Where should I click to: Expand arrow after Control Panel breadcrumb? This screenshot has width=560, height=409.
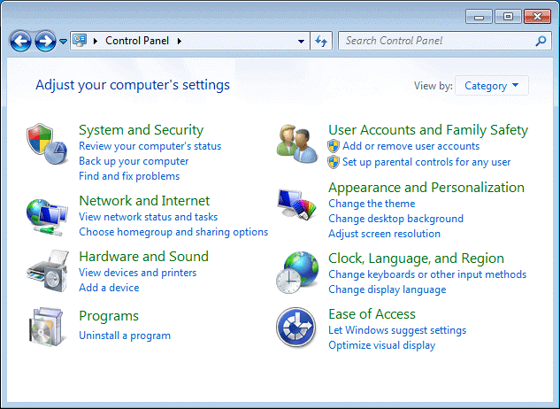pyautogui.click(x=180, y=41)
